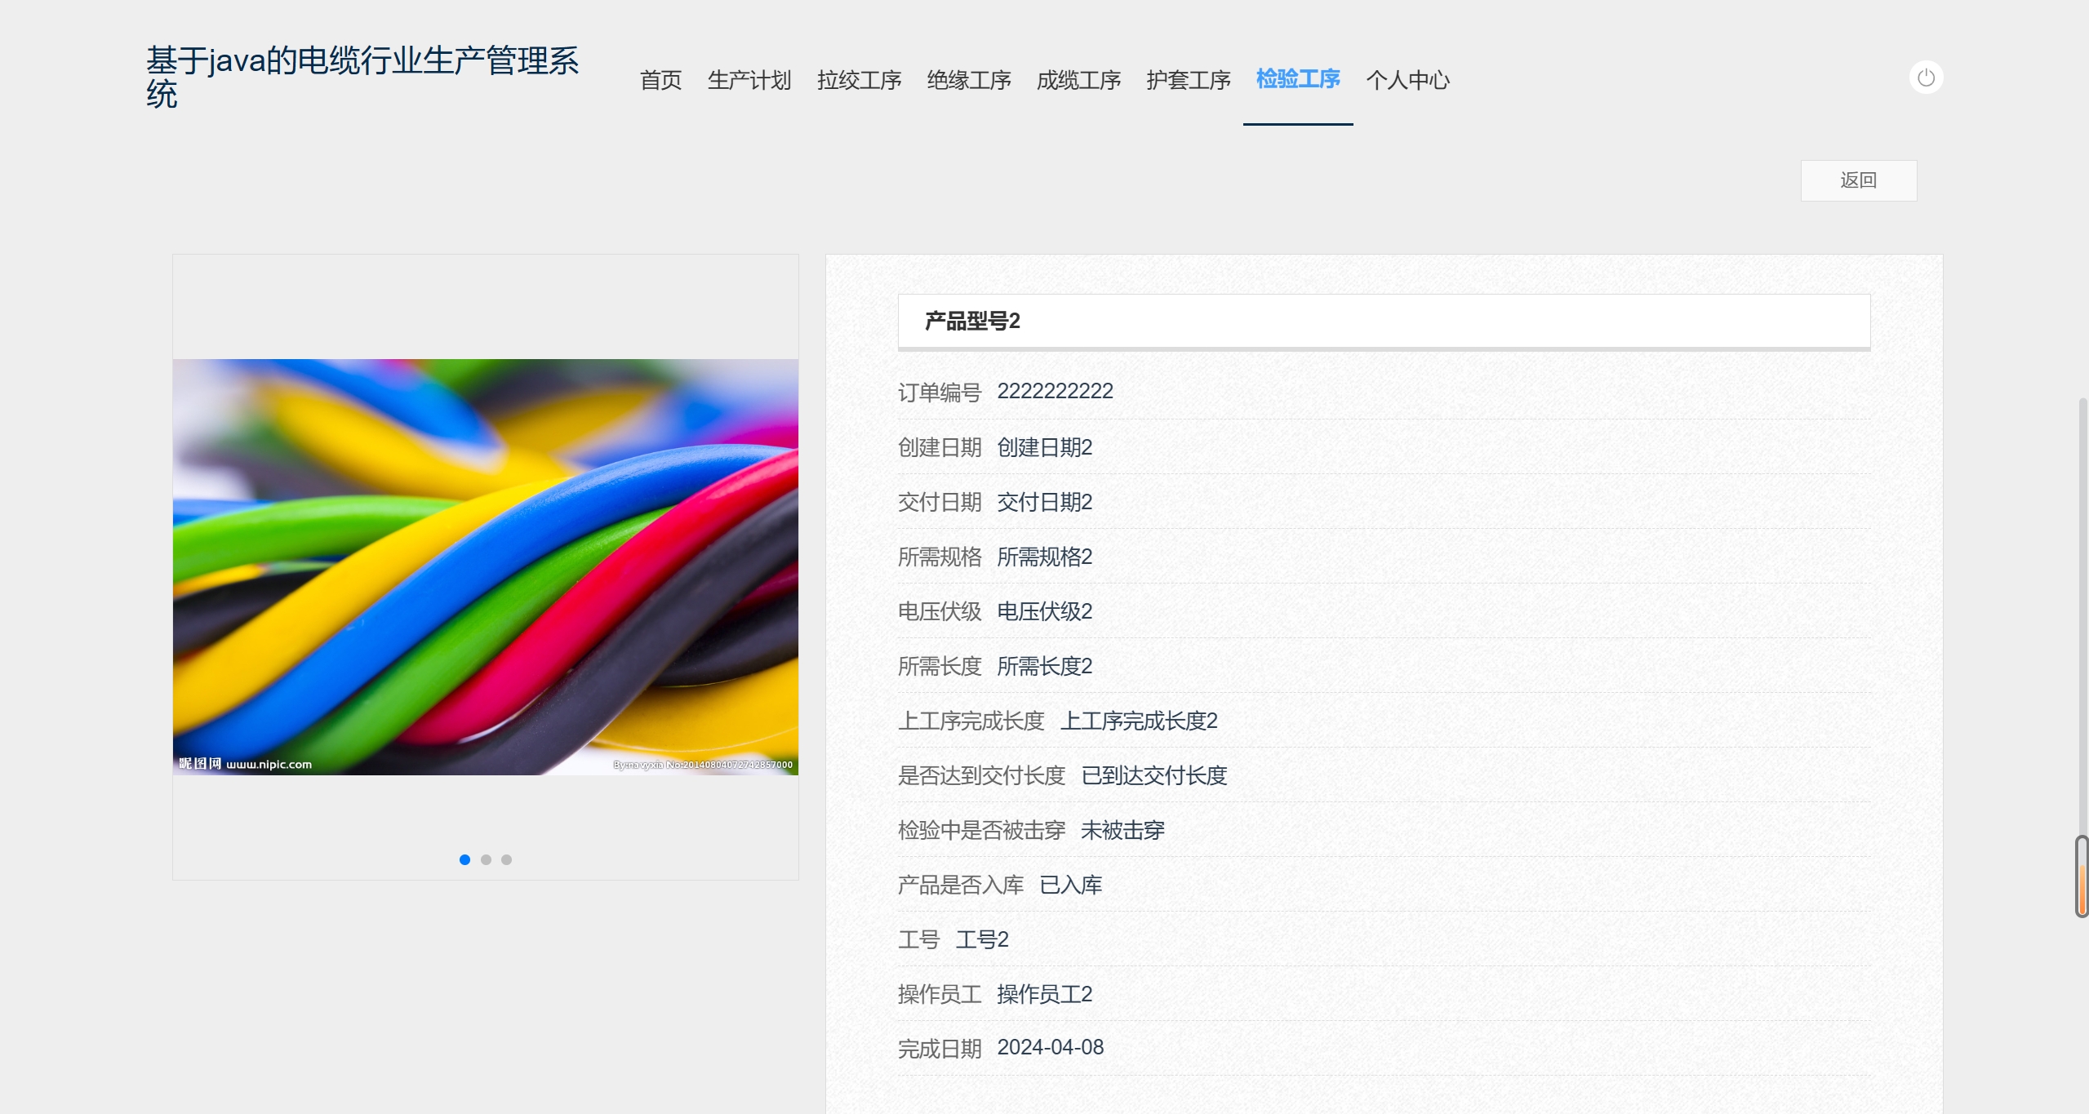Click the 完成日期 label
Image resolution: width=2089 pixels, height=1114 pixels.
coord(940,1049)
